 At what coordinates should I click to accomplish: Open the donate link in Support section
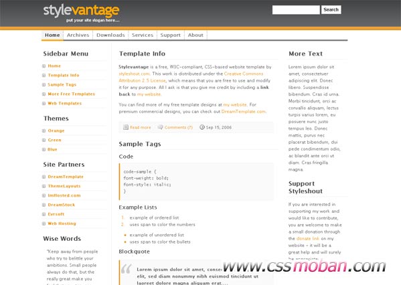[x=308, y=238]
